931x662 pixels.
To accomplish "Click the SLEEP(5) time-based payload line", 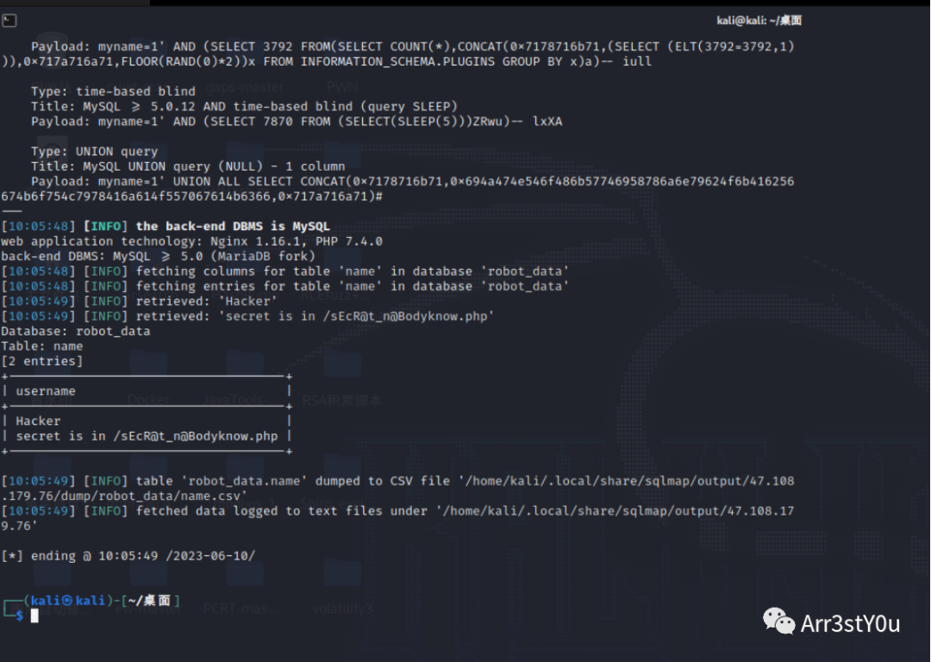I will tap(297, 122).
